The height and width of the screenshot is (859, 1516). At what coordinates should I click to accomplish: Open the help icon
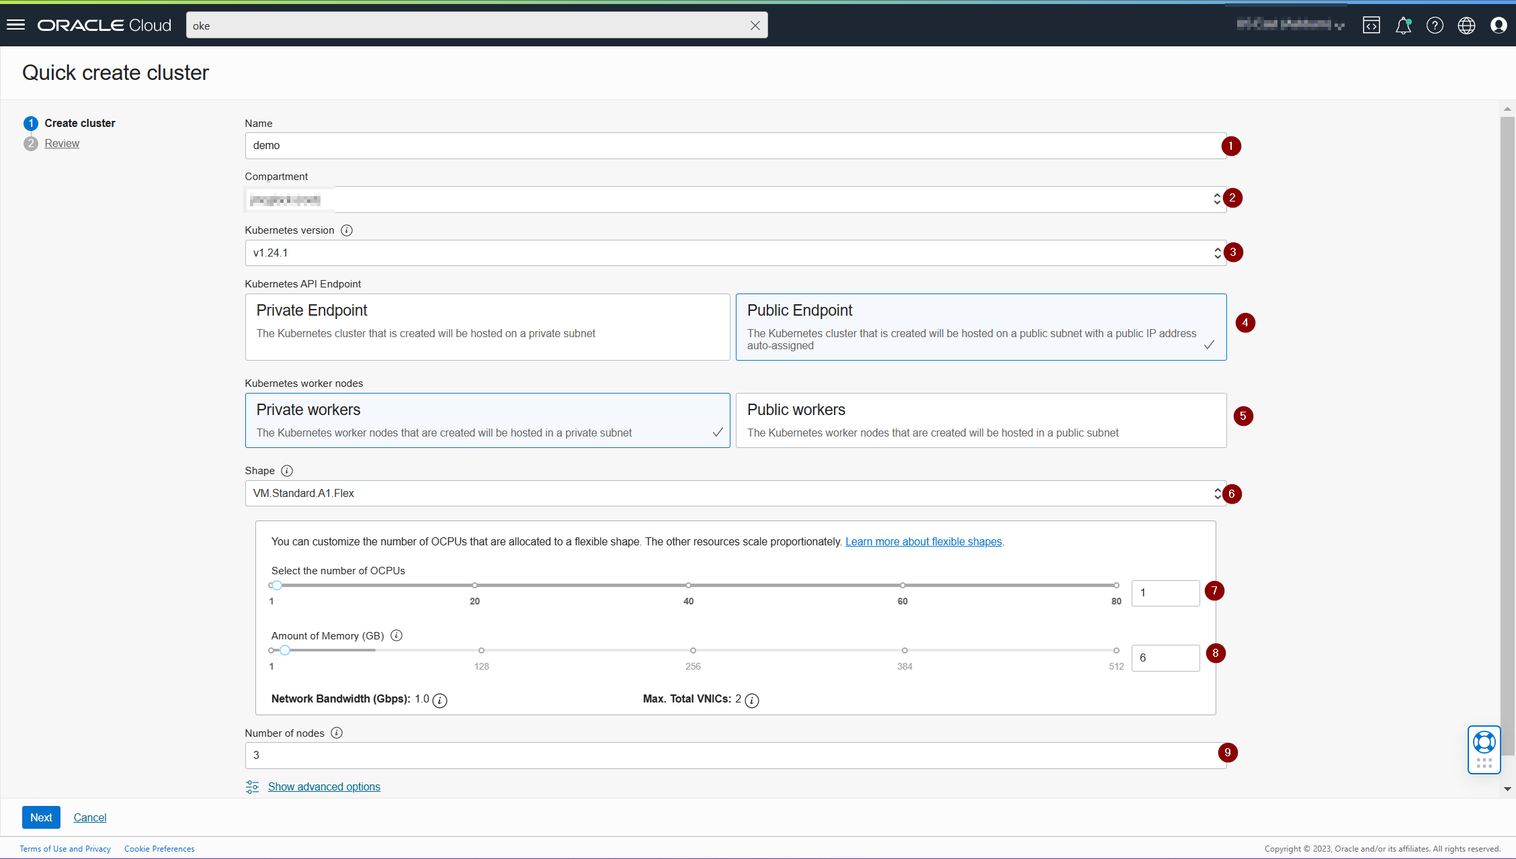(1435, 25)
